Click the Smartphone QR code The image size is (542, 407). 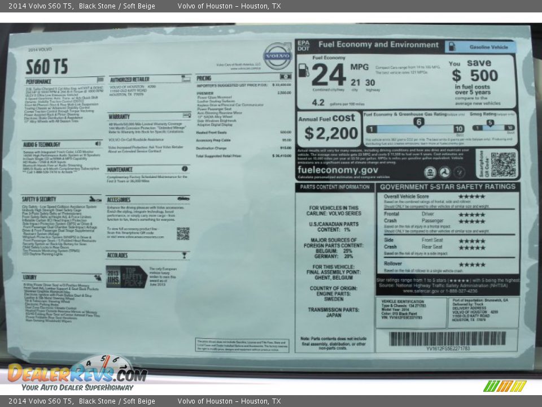502,164
